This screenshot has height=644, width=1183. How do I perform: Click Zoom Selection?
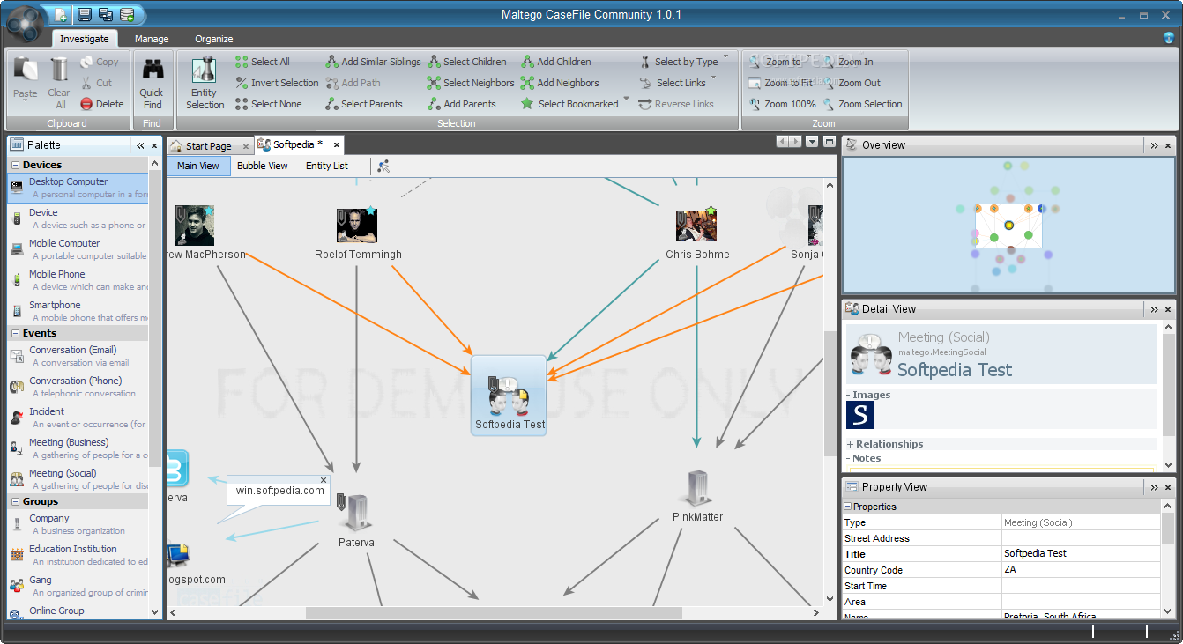[861, 104]
